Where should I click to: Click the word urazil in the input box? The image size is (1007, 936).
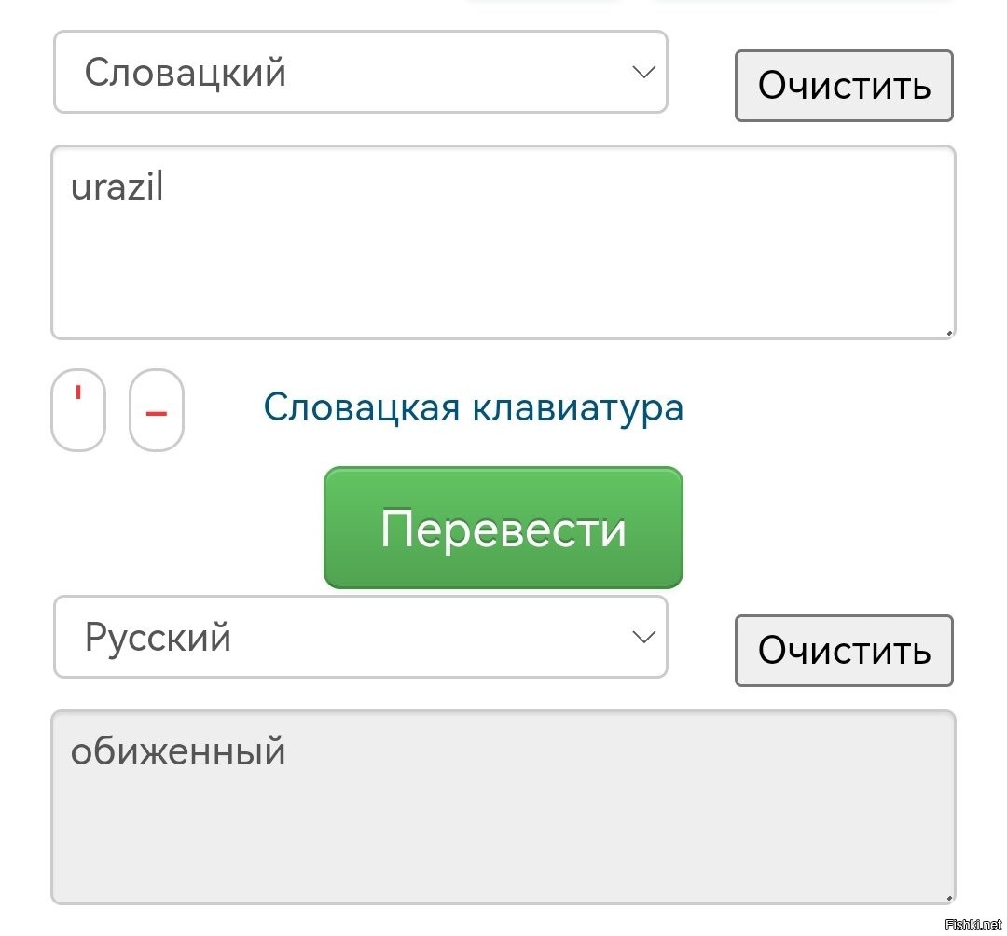[117, 186]
